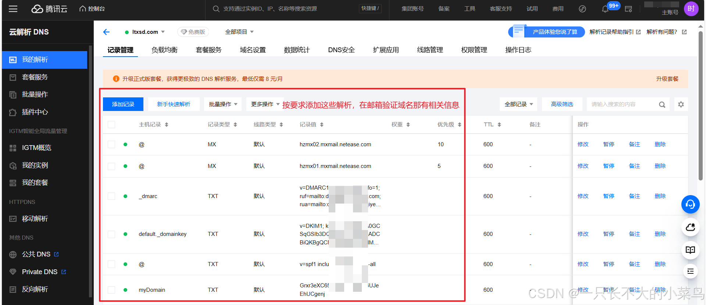Click 修改 for hzmx02 MX record
Image resolution: width=706 pixels, height=305 pixels.
[x=583, y=144]
